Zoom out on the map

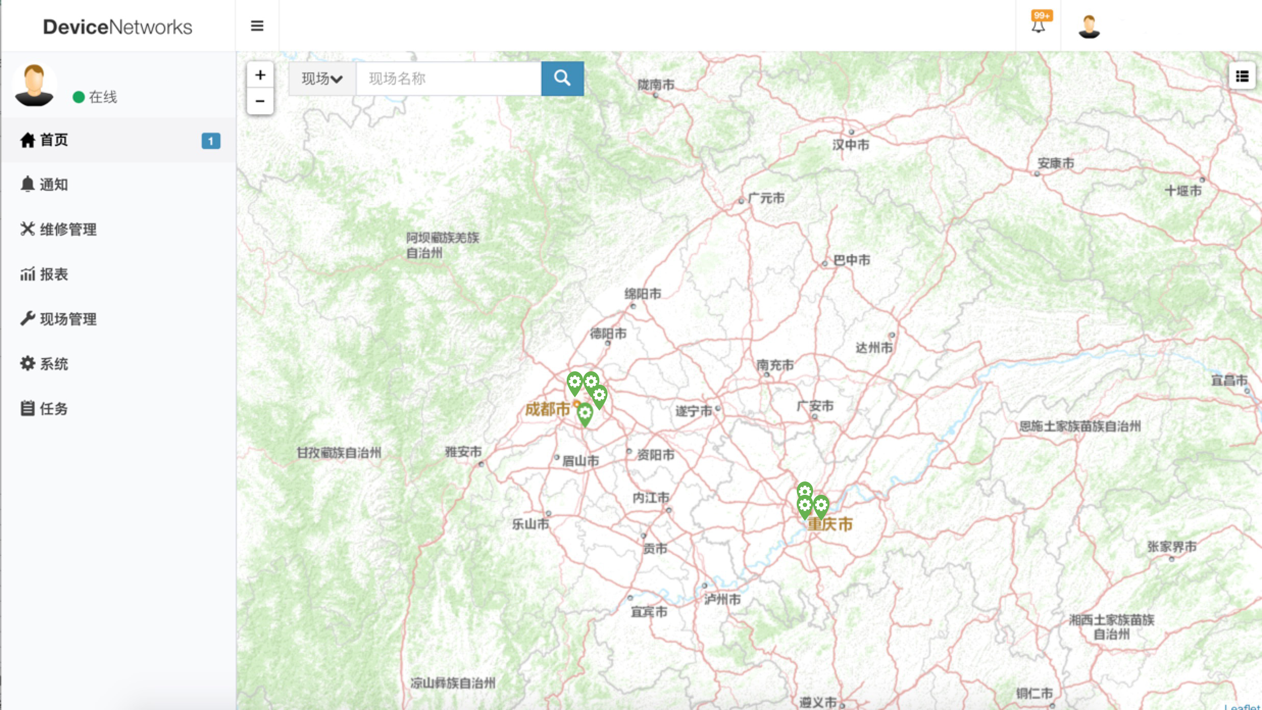click(260, 101)
